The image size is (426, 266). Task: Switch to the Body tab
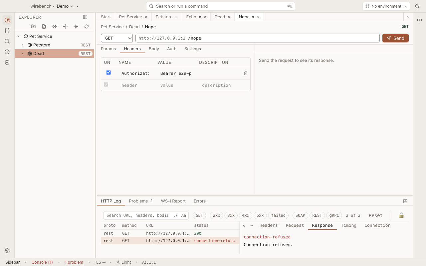coord(154,49)
